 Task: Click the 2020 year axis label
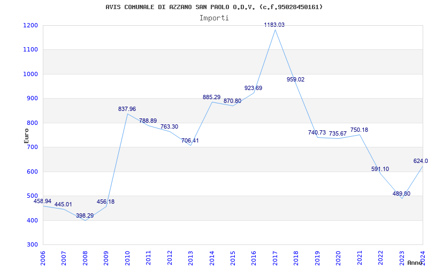[339, 258]
